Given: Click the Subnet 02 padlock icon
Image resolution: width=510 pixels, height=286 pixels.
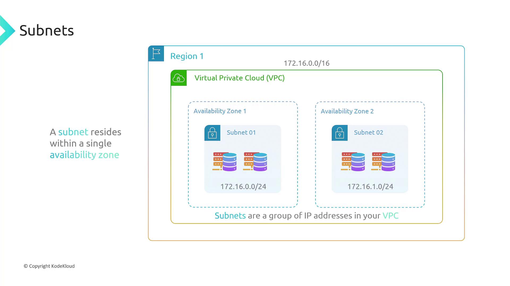Looking at the screenshot, I should pyautogui.click(x=339, y=133).
